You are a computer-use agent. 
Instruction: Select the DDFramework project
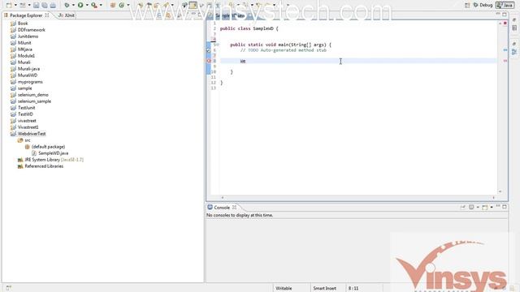click(32, 30)
